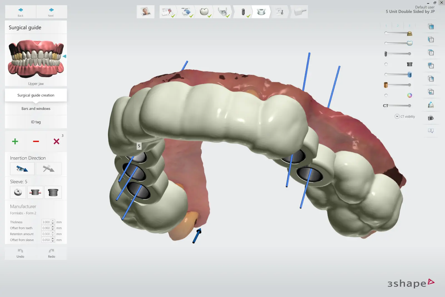Adjust the CT transparency slider handle
The image size is (445, 297).
409,105
